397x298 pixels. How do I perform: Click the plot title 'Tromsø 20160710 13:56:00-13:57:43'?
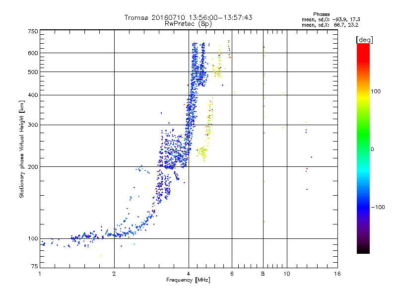[188, 17]
